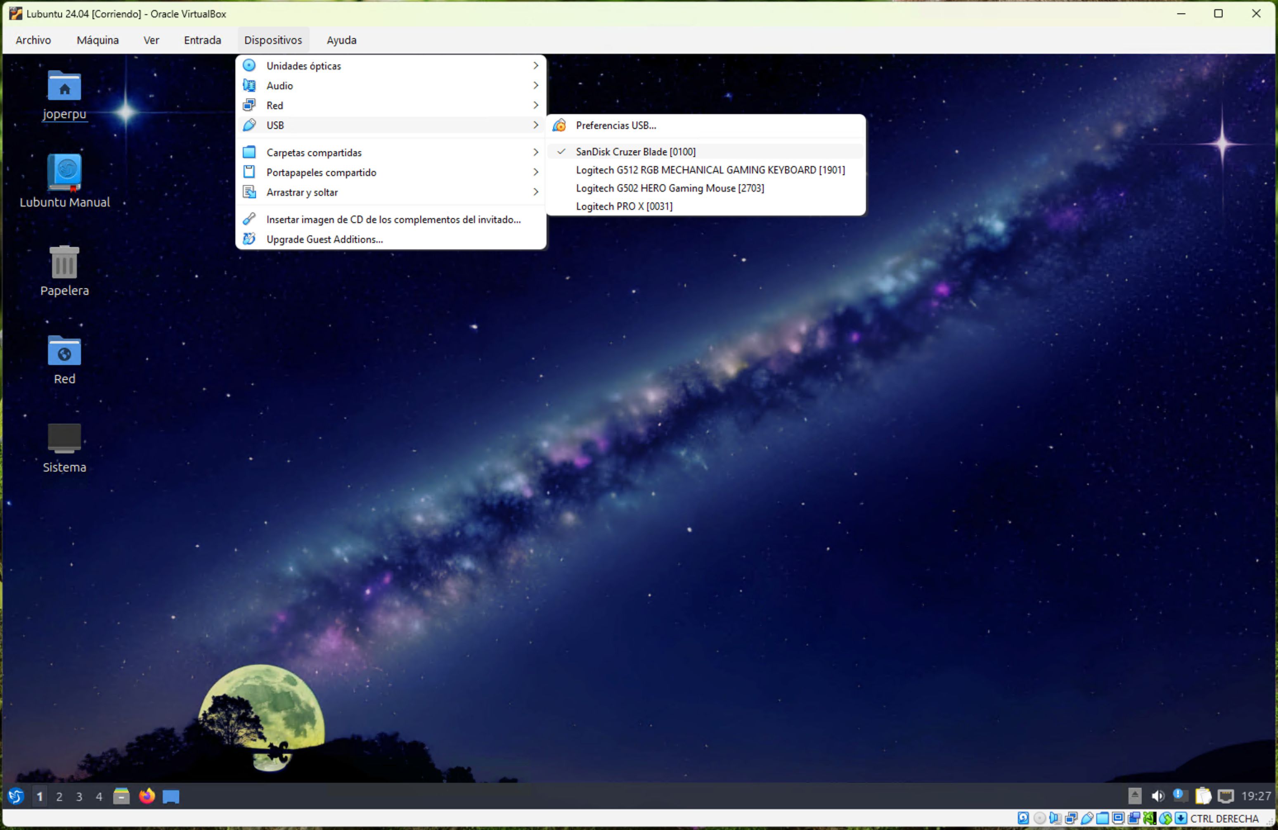Click show desktop icon on panel
Image resolution: width=1278 pixels, height=830 pixels.
(171, 797)
